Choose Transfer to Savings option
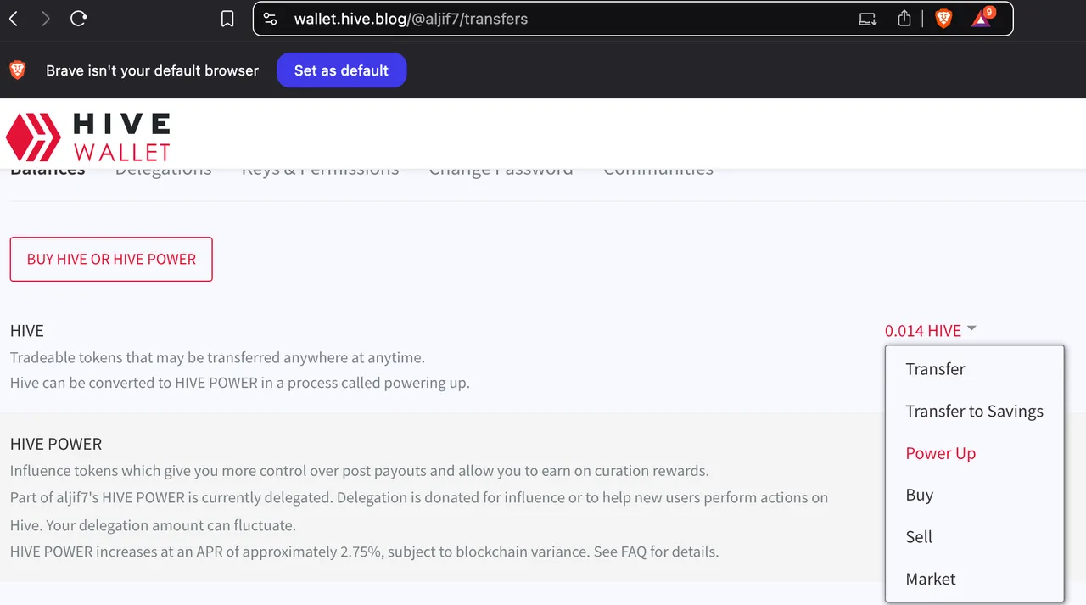This screenshot has width=1086, height=605. [x=974, y=412]
